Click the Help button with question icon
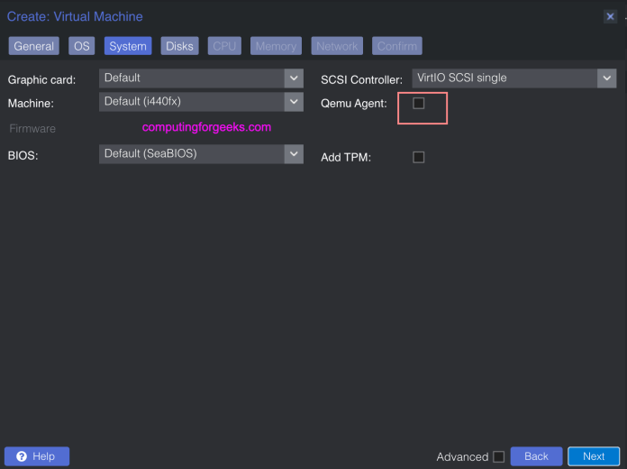The image size is (627, 469). 37,456
